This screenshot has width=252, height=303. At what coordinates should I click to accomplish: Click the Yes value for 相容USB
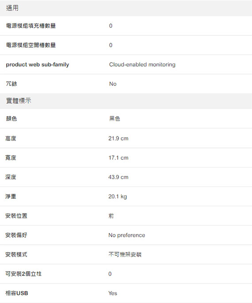(113, 293)
